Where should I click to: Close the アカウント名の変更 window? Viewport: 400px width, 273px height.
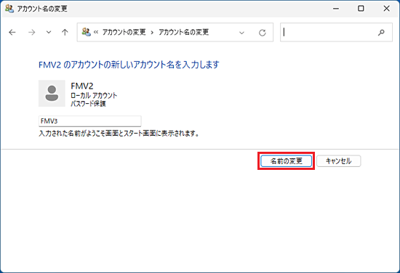point(386,9)
